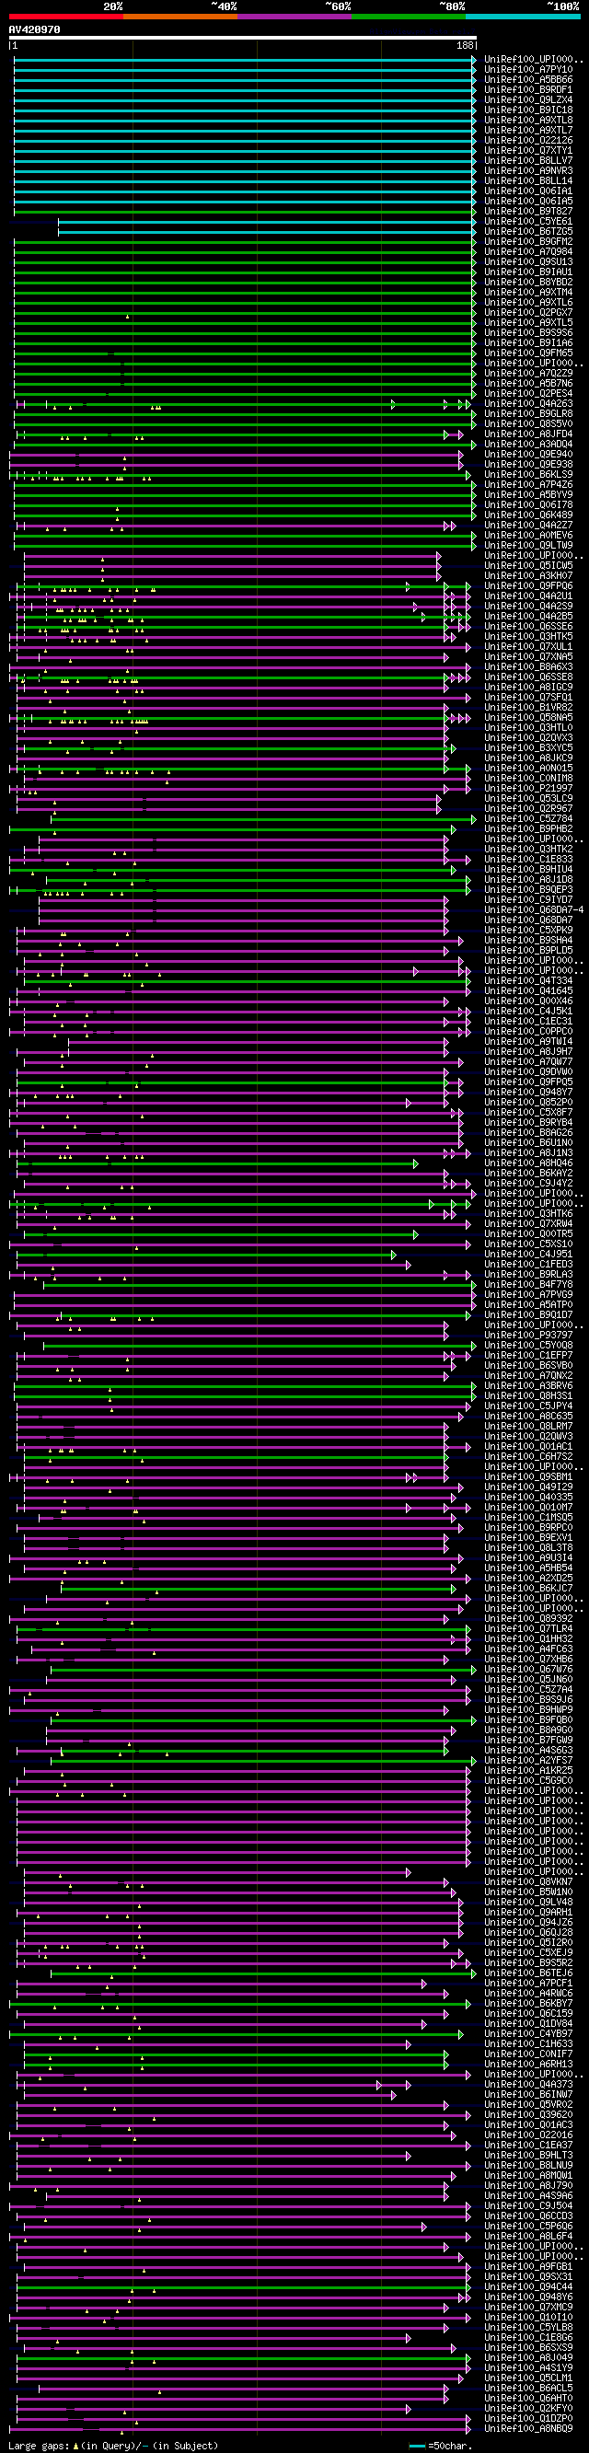This screenshot has width=589, height=2453.
Task: Click the orange ~40% identity legend segment
Action: (180, 17)
